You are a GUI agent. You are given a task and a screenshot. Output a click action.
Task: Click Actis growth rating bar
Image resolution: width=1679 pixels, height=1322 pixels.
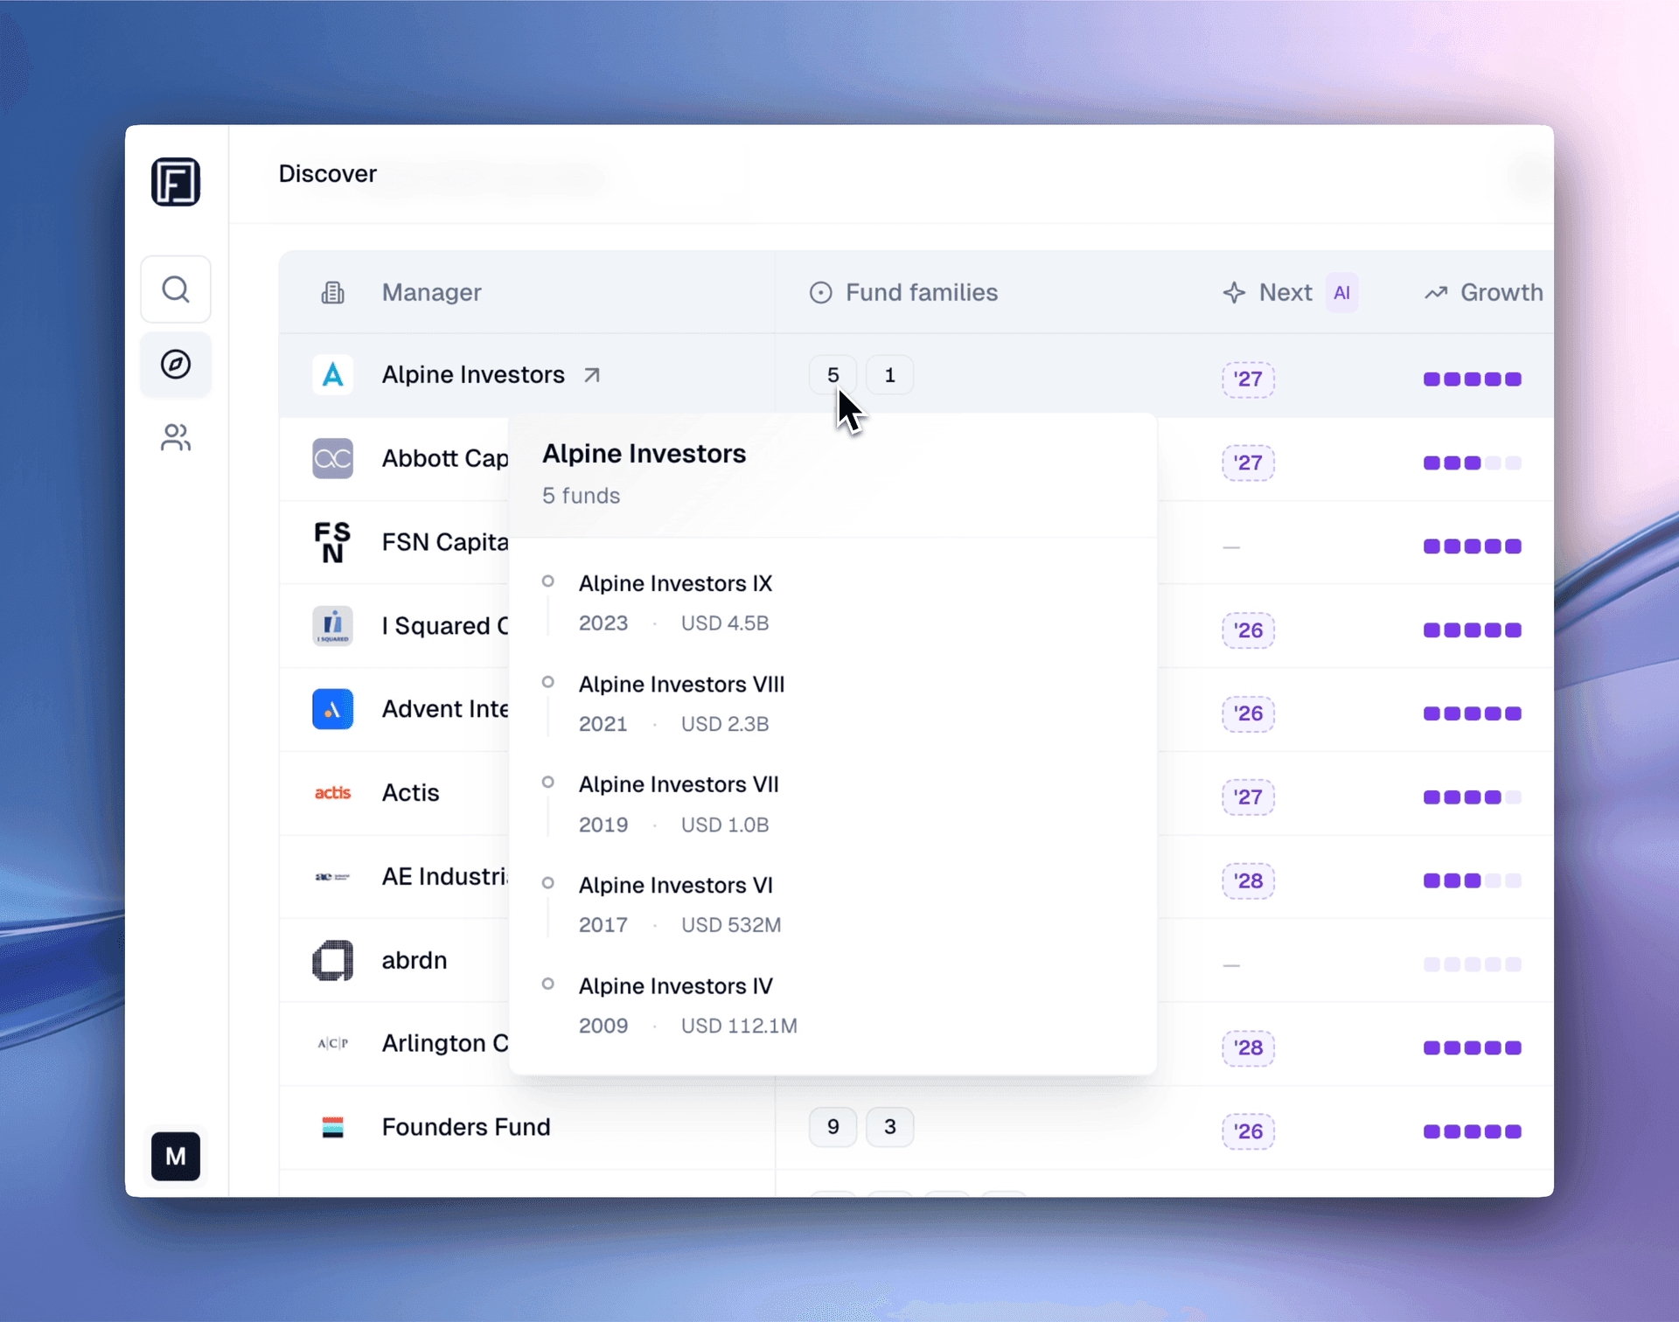pos(1473,797)
